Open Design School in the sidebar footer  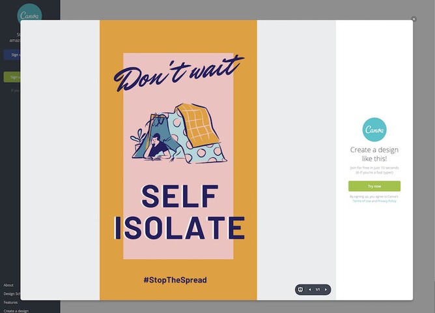[12, 293]
